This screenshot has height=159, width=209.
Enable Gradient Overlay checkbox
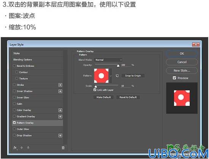[14, 116]
